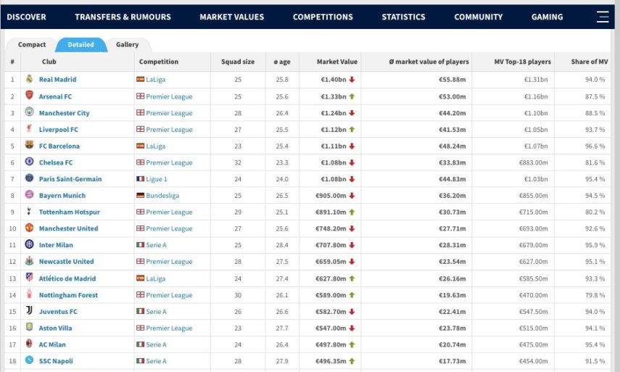Click the France flag beside Ligue 1

(x=140, y=179)
